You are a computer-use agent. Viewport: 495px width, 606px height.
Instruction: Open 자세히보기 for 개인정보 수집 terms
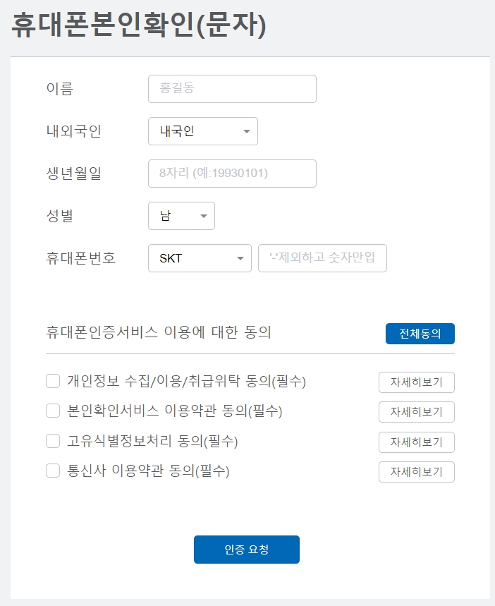(416, 382)
